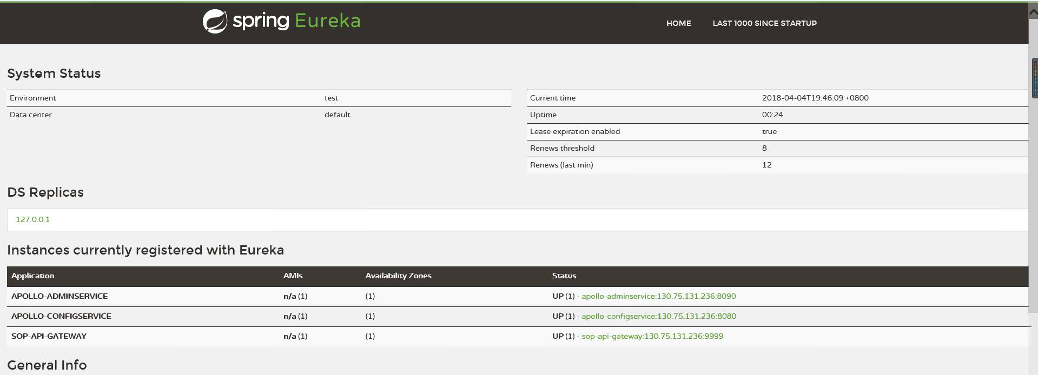Click the UP status for APOLLO-CONFIGSERVICE
Screen dimensions: 1038x375
coord(558,316)
